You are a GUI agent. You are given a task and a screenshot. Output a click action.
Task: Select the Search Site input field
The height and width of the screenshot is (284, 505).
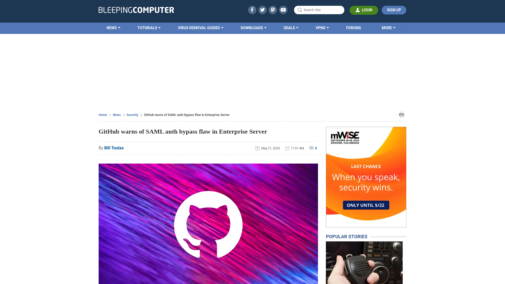[319, 10]
